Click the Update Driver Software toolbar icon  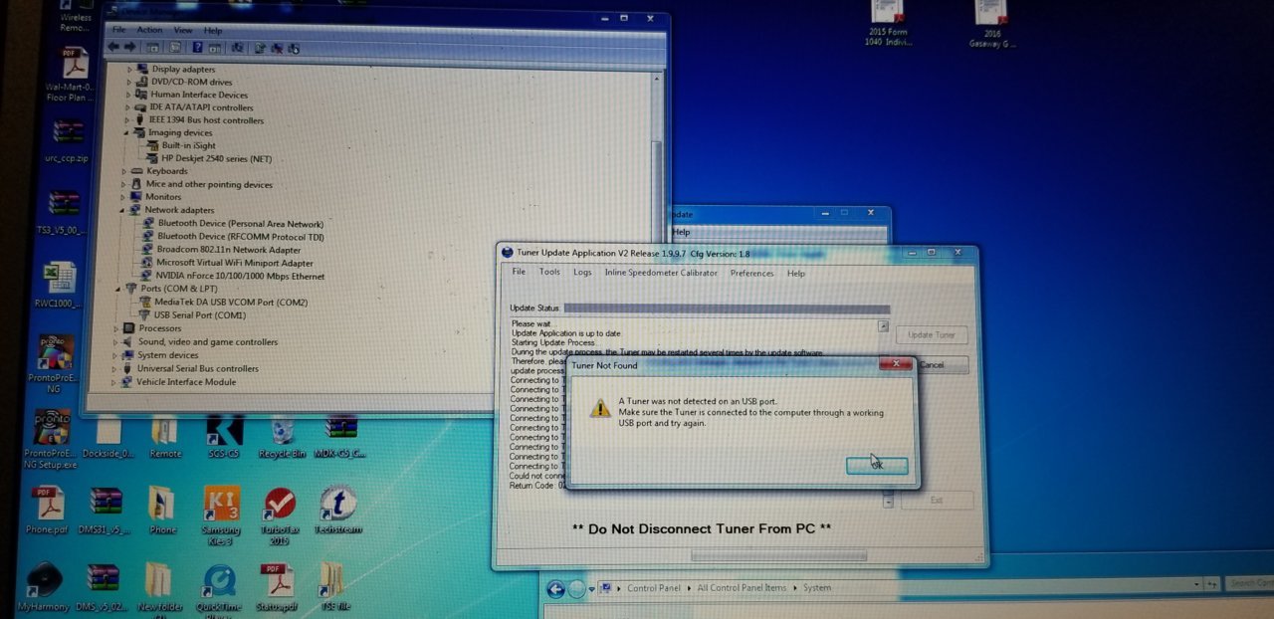(260, 47)
